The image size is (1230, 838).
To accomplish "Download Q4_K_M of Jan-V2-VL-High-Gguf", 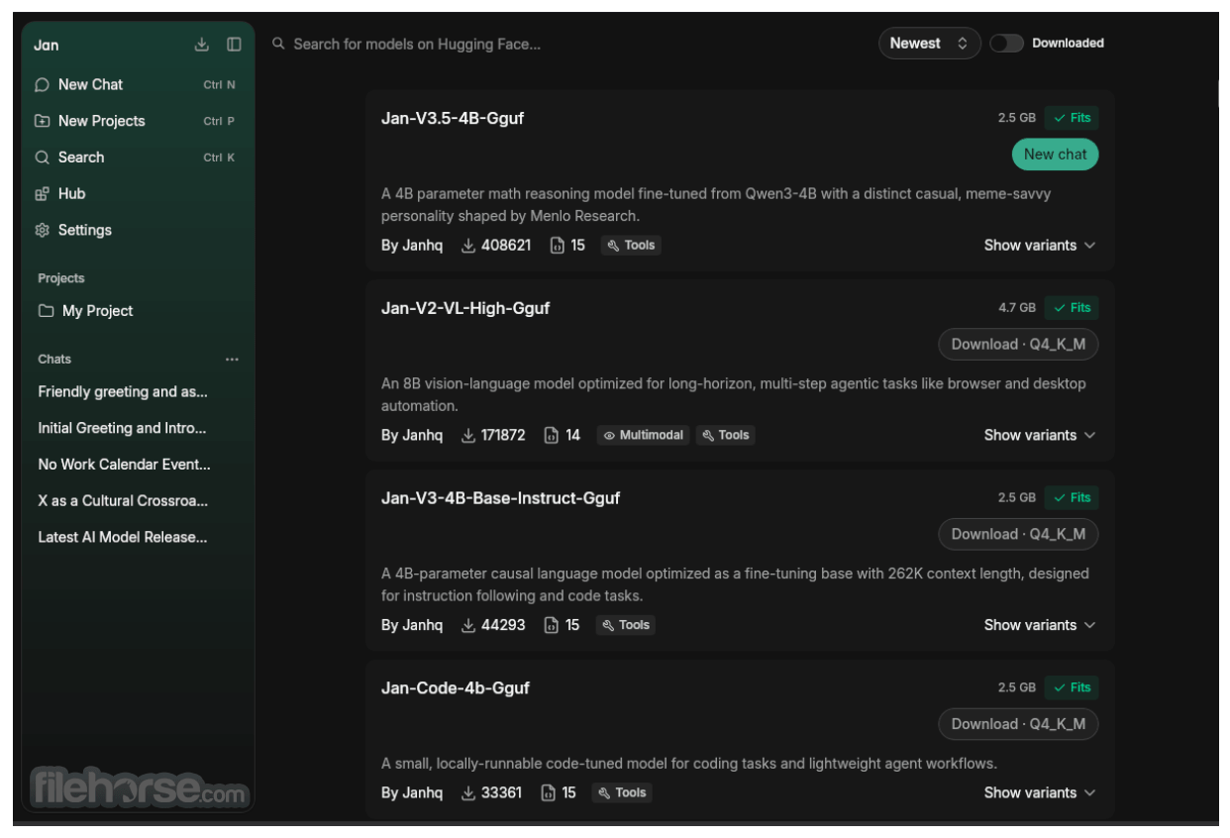I will (x=1018, y=345).
